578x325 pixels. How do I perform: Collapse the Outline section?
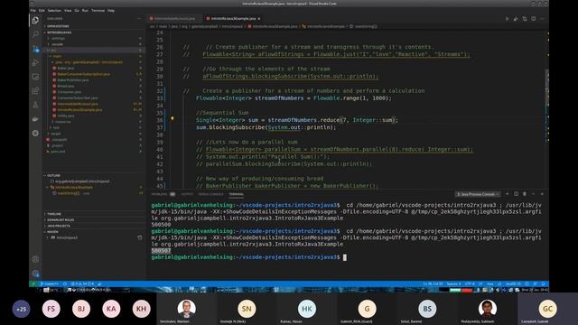coord(94,176)
